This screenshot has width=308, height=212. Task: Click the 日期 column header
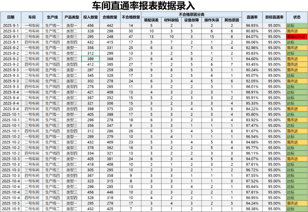pos(11,17)
